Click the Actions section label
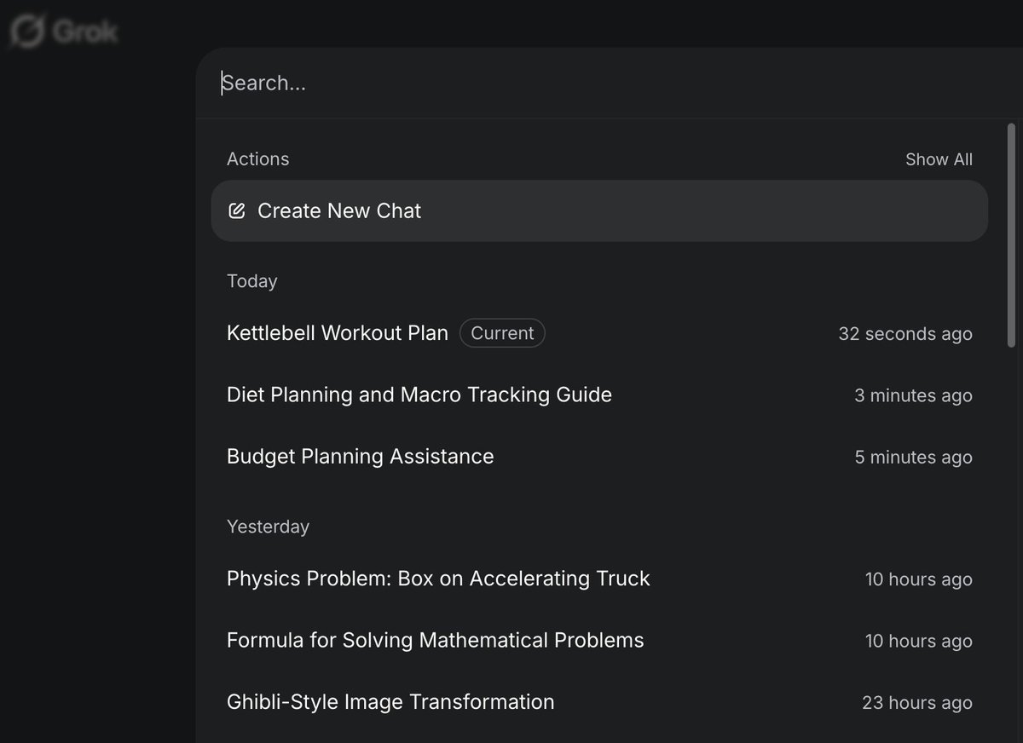The image size is (1023, 743). pyautogui.click(x=257, y=159)
